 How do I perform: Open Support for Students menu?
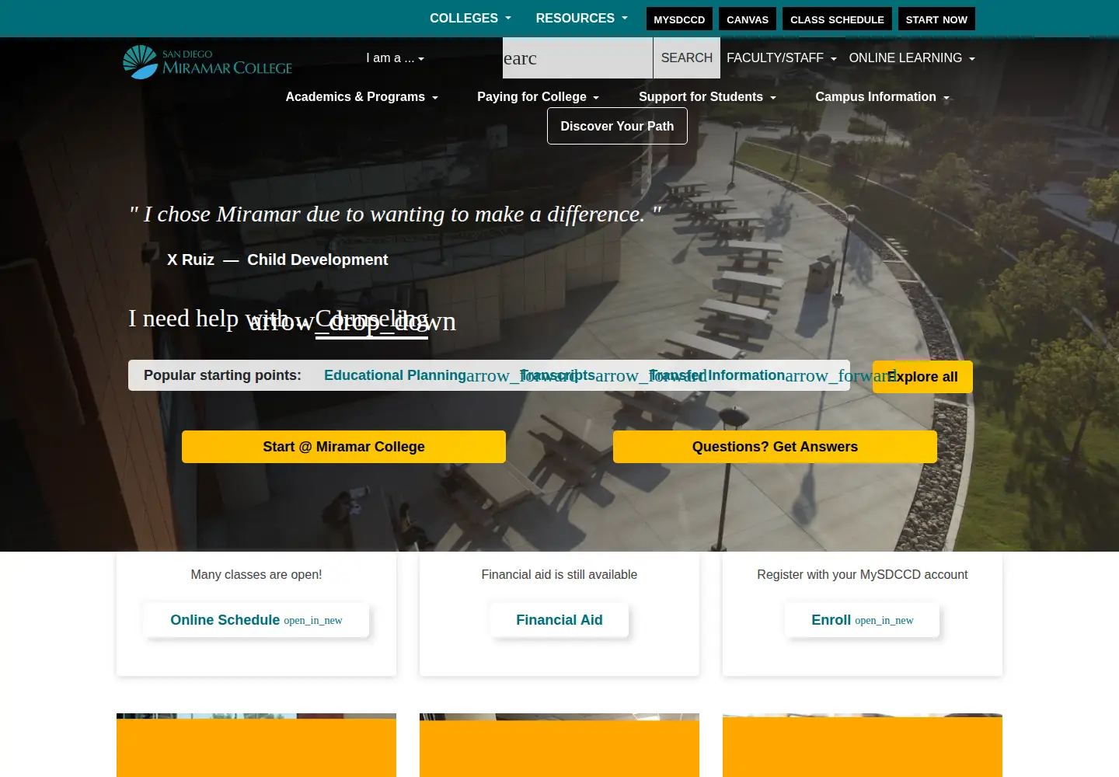pyautogui.click(x=708, y=97)
